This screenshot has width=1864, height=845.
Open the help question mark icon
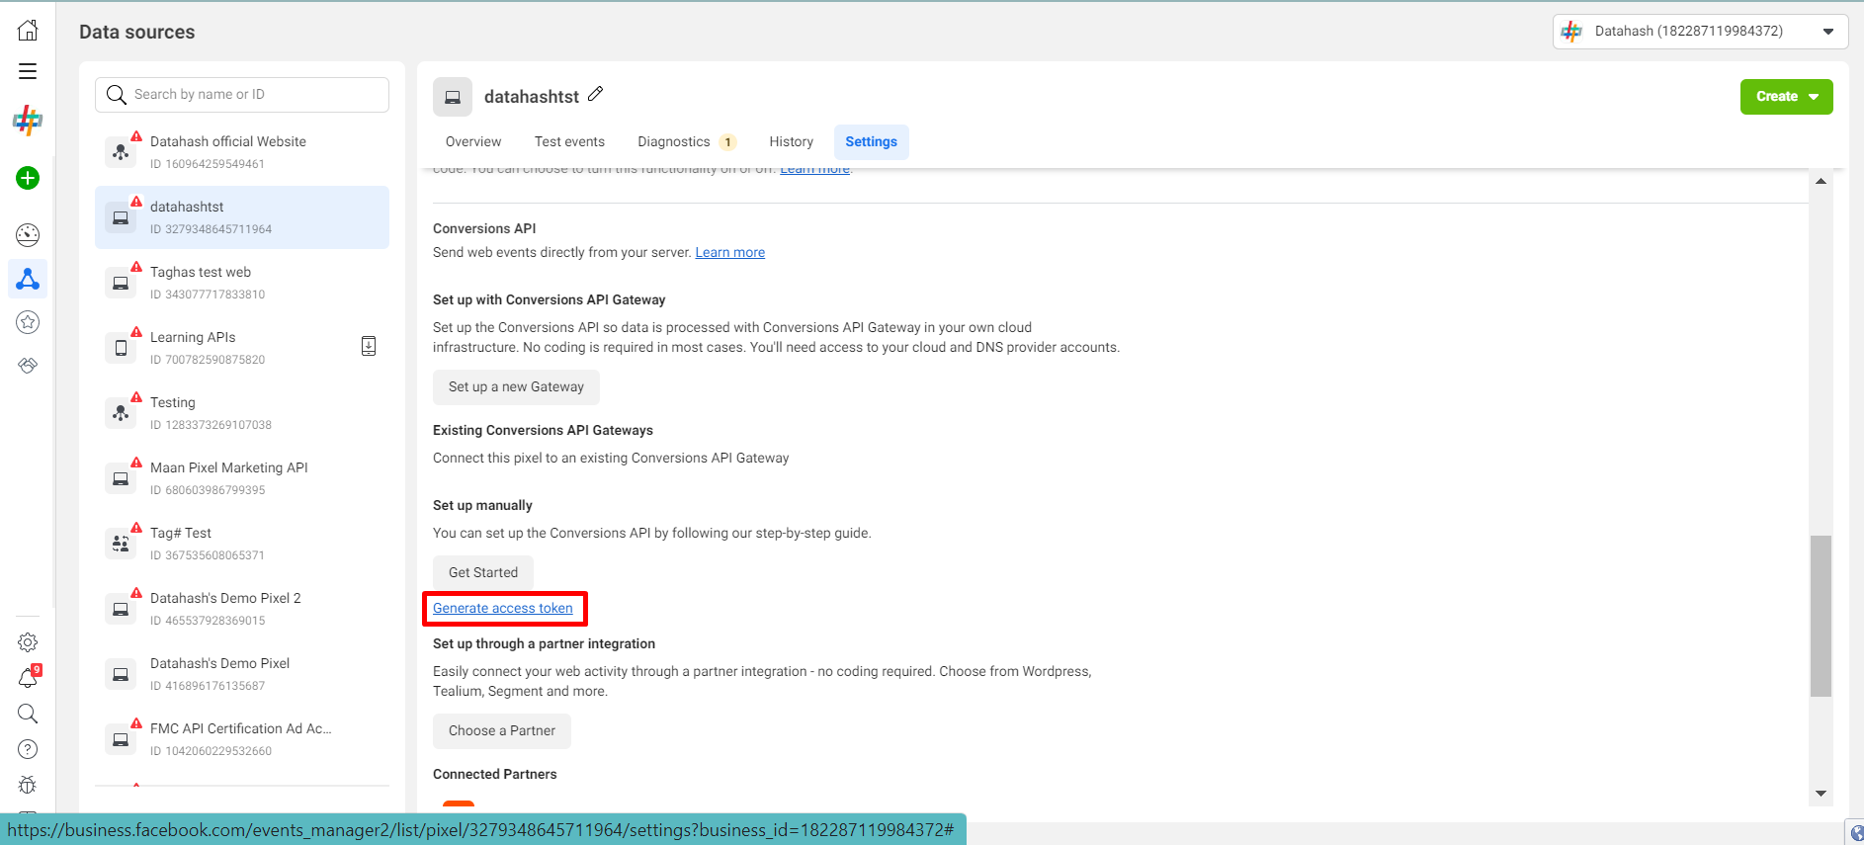point(28,749)
